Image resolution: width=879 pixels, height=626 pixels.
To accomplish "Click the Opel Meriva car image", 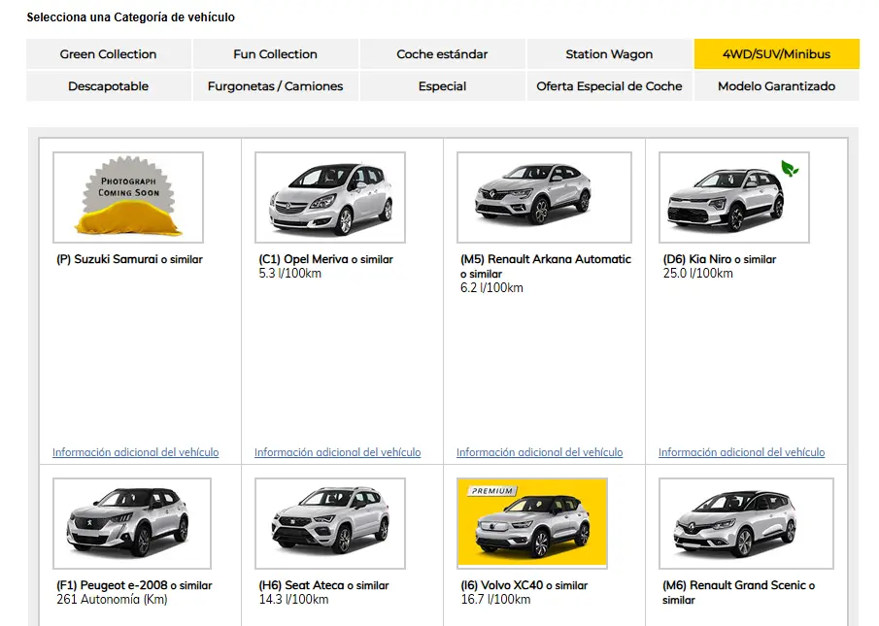I will (x=330, y=197).
